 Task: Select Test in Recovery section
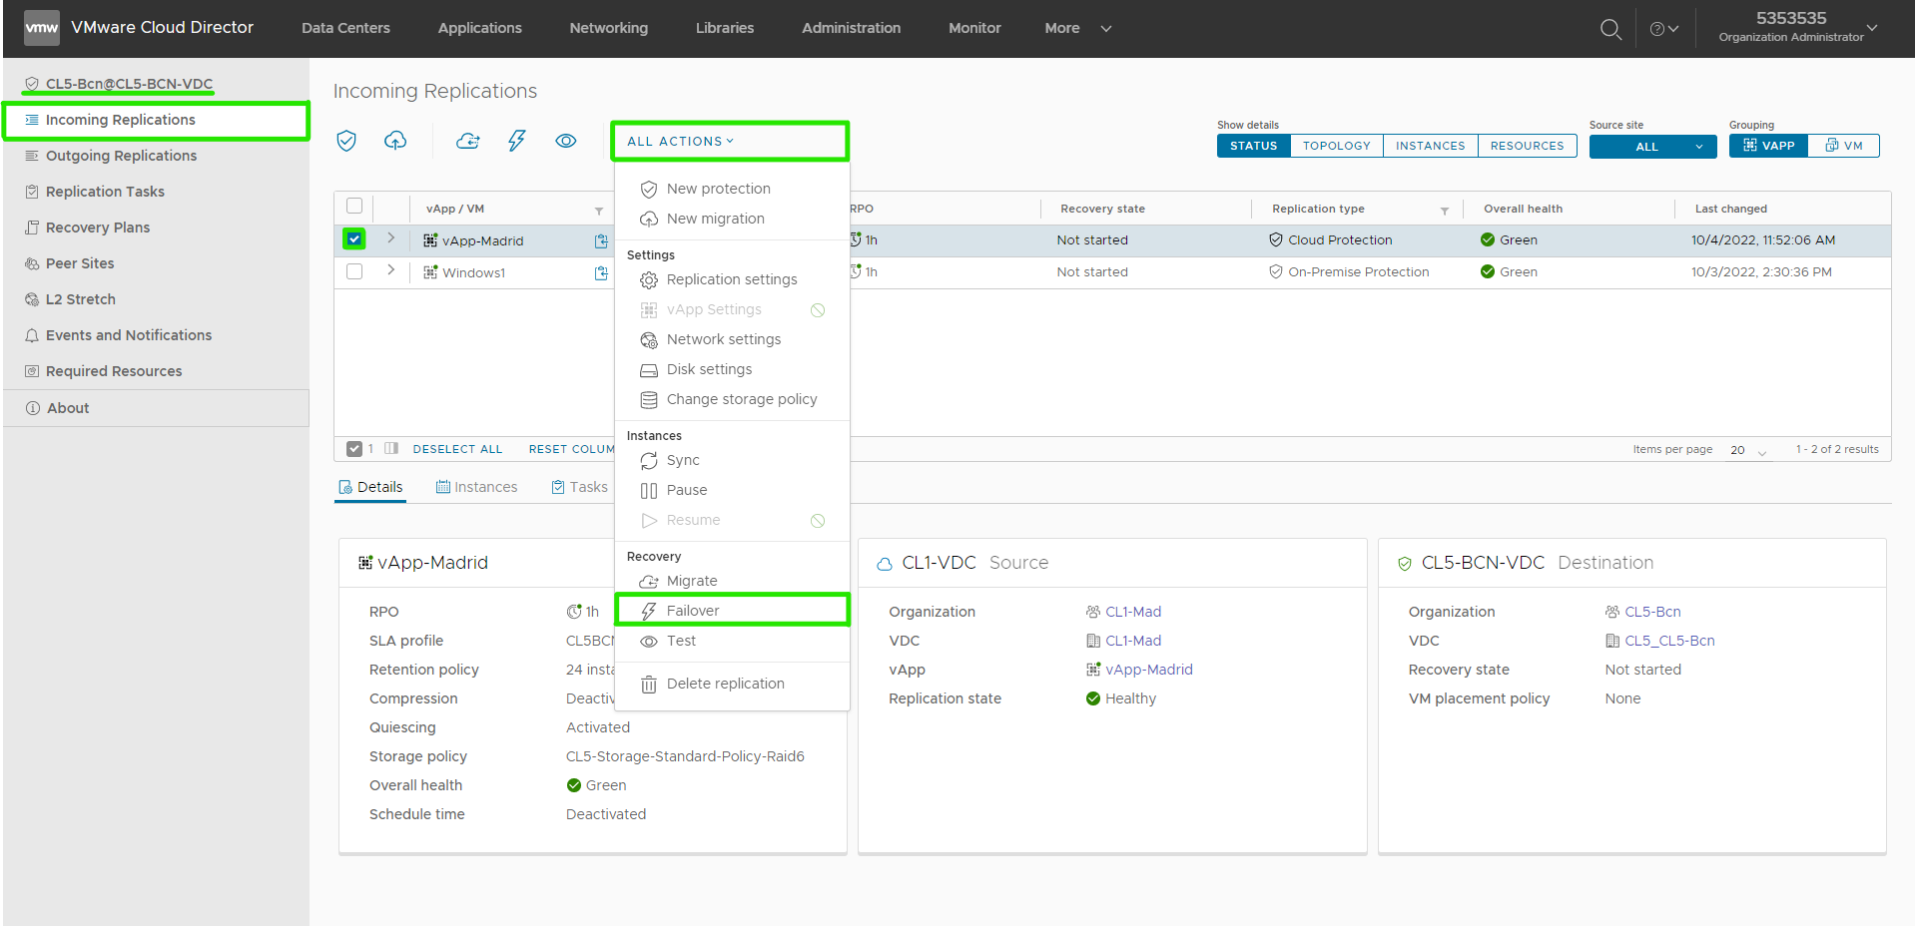(x=732, y=641)
